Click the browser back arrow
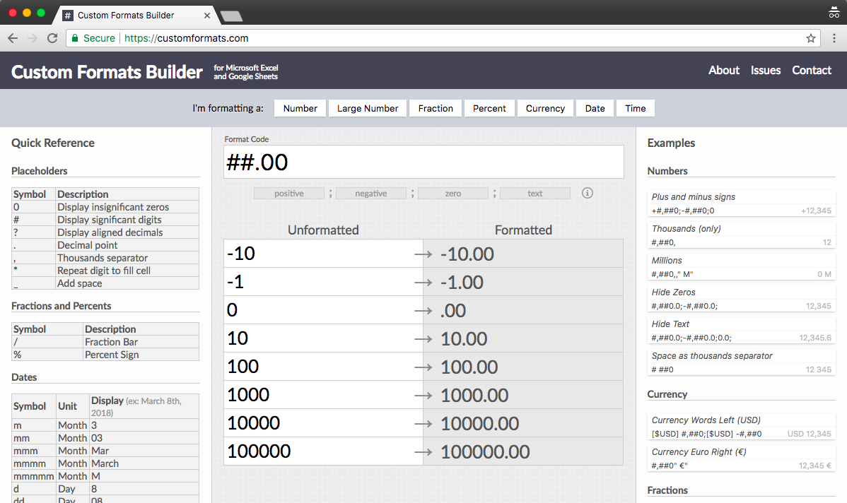This screenshot has width=847, height=503. [13, 38]
